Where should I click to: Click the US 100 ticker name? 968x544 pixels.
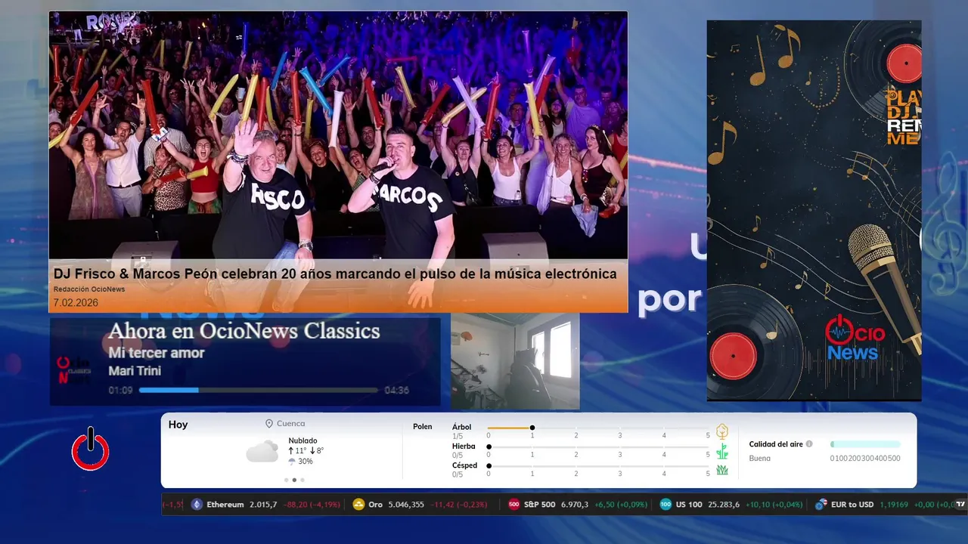689,505
